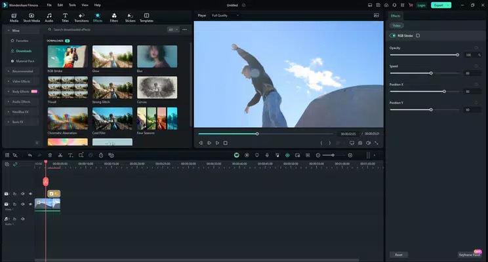Open the Stickers panel

coord(130,17)
